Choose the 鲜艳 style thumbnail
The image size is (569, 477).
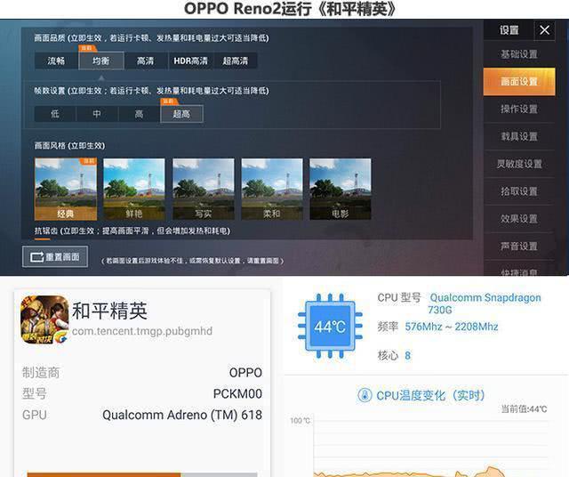134,189
